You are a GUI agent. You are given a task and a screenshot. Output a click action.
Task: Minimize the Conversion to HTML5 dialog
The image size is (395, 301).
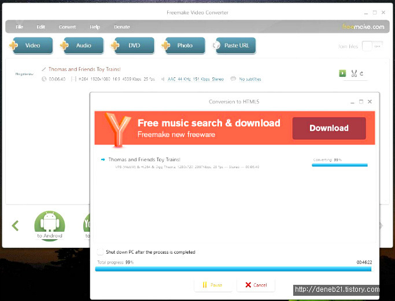pyautogui.click(x=352, y=102)
